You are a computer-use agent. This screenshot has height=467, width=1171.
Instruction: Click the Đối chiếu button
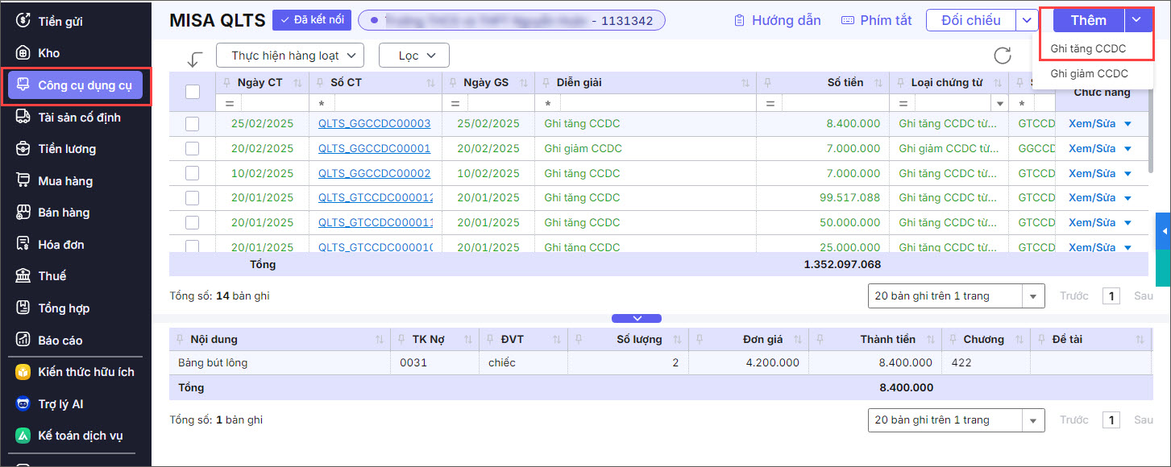point(971,21)
